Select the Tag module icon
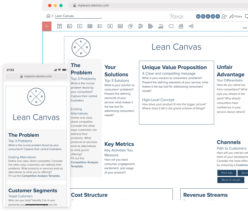Viewport: 248px width, 211px height. [x=171, y=26]
